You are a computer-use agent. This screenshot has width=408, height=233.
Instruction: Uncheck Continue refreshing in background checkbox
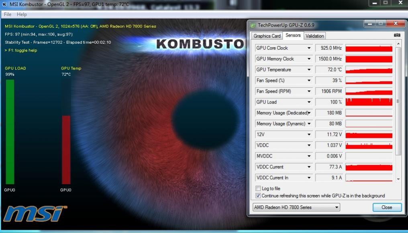coord(258,196)
